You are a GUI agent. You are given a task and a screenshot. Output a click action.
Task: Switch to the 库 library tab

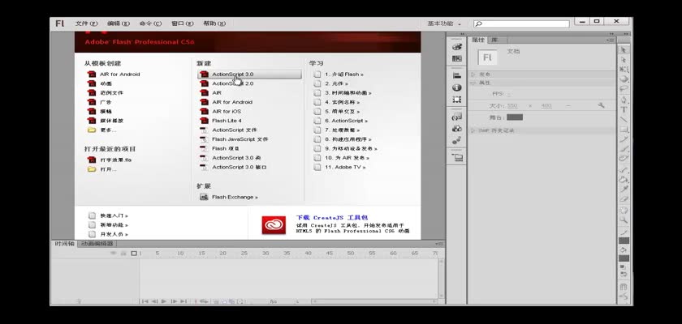(494, 40)
